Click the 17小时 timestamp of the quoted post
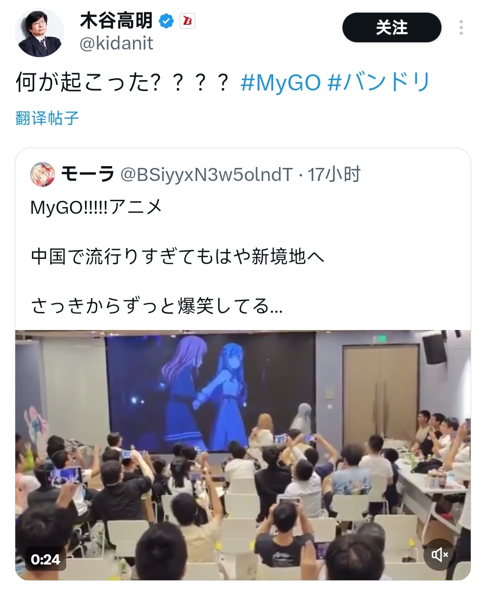Screen dimensions: 486x592 tap(334, 174)
